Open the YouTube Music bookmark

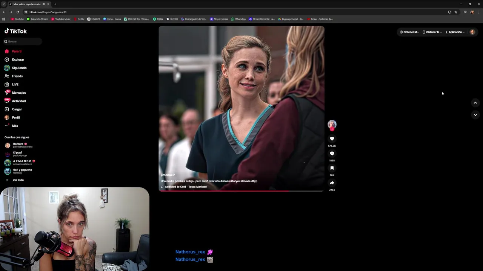pyautogui.click(x=61, y=19)
